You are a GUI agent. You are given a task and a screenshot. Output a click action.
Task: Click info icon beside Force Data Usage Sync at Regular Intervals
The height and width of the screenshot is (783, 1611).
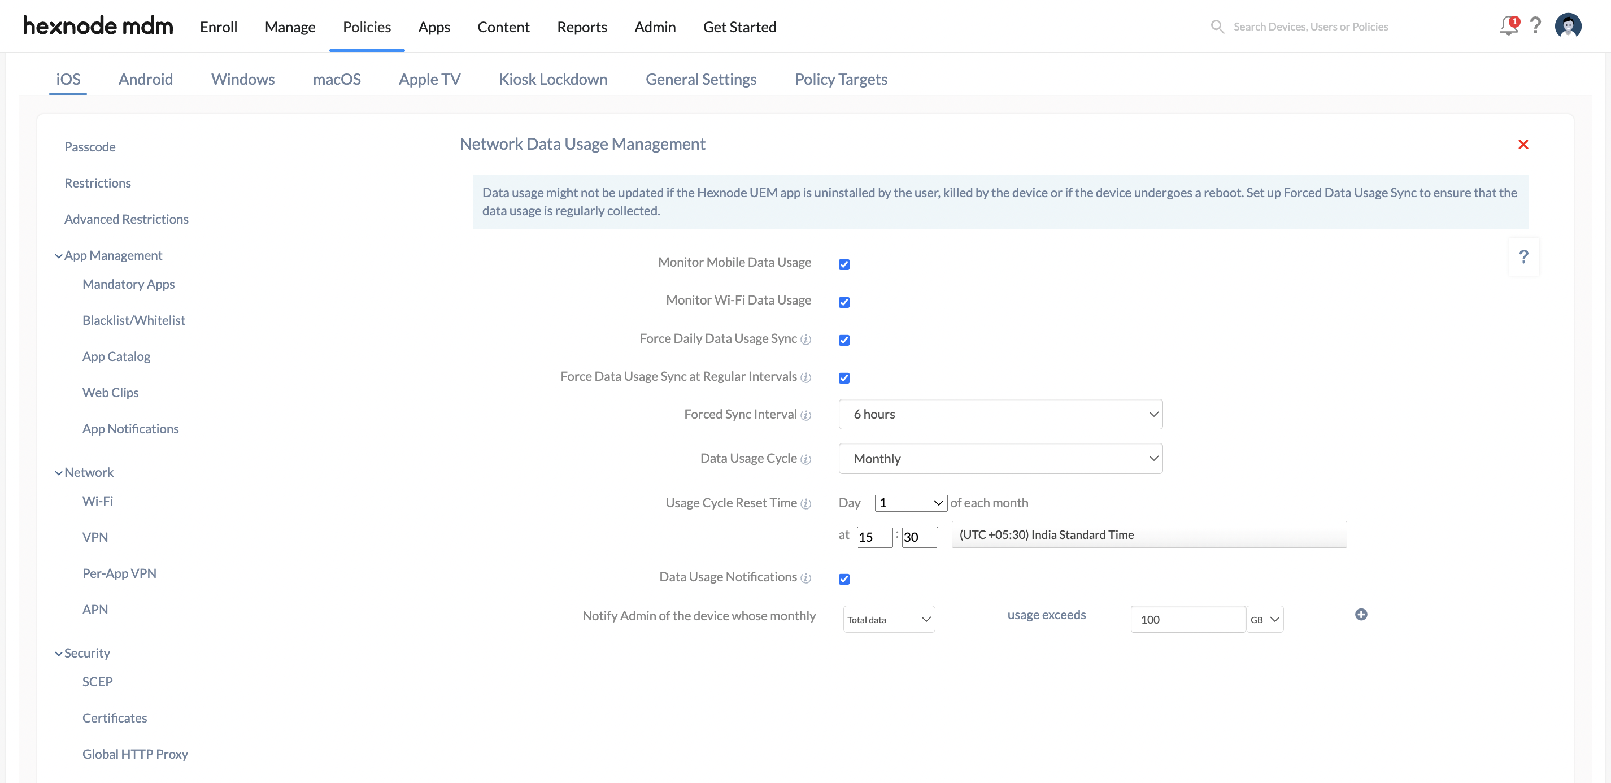[805, 378]
